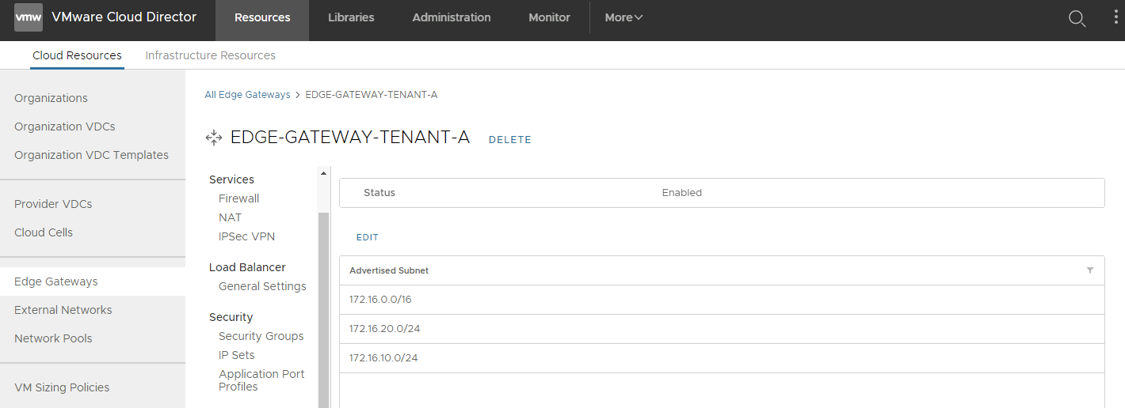This screenshot has height=408, width=1125.
Task: Open Organization VDCs in the sidebar
Action: coord(64,127)
